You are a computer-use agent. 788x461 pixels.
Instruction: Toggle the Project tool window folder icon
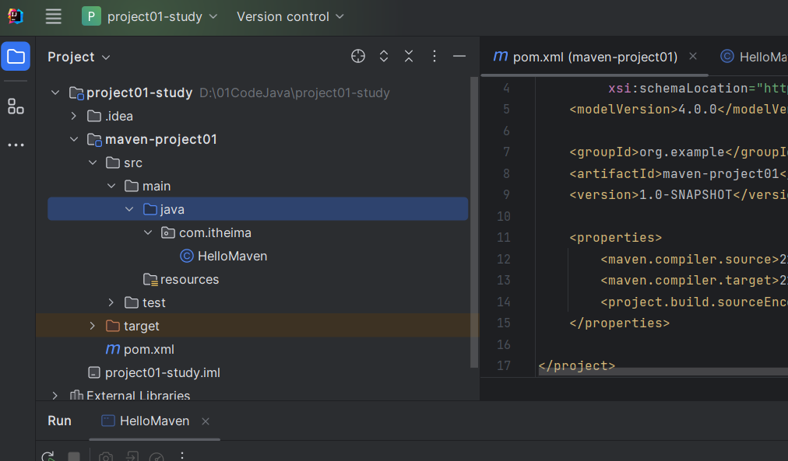(x=16, y=56)
